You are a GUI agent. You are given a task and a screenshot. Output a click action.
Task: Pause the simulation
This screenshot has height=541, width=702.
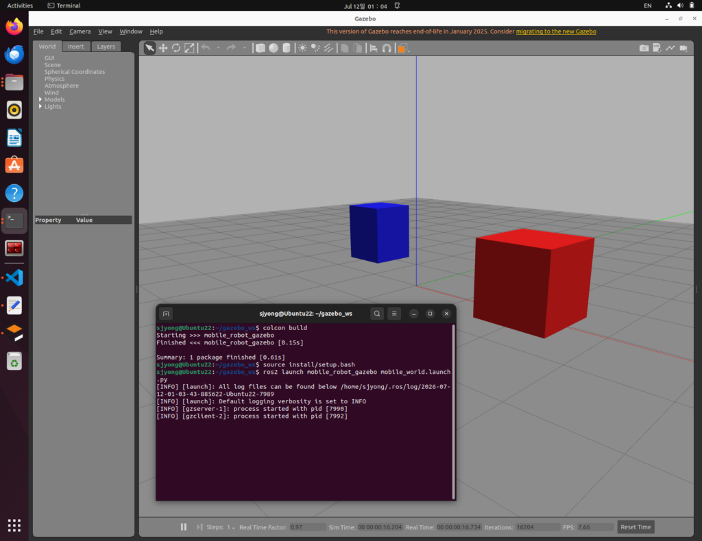(x=184, y=527)
